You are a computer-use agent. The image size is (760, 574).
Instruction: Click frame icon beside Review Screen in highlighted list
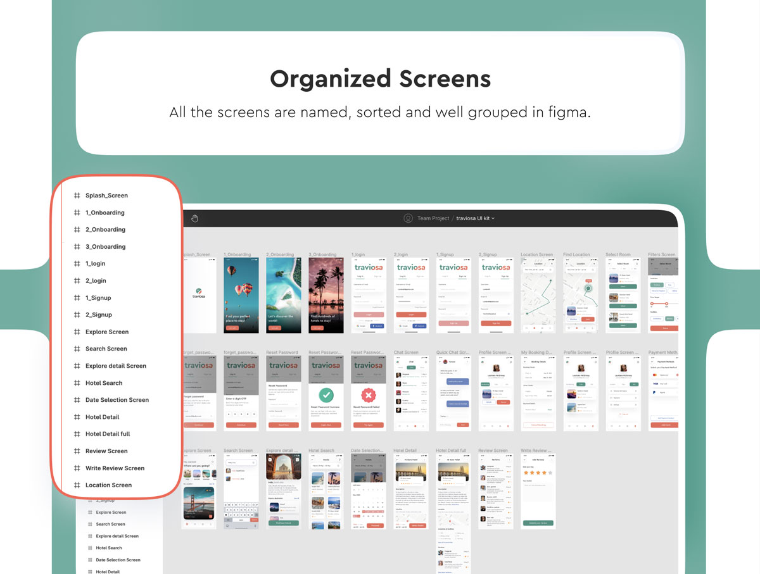click(x=77, y=451)
